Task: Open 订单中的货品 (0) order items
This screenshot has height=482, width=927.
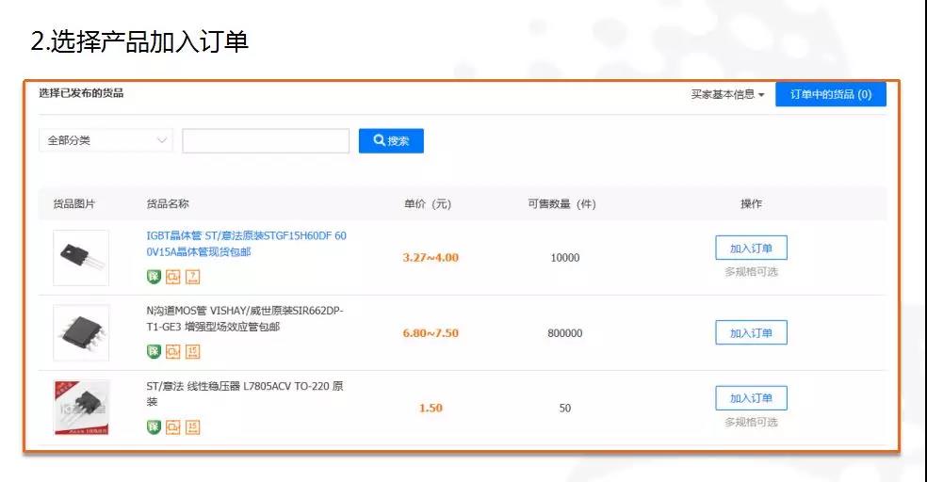Action: coord(830,94)
